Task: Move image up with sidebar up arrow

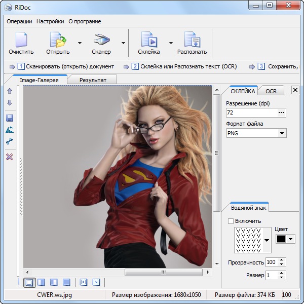Action: click(x=9, y=91)
